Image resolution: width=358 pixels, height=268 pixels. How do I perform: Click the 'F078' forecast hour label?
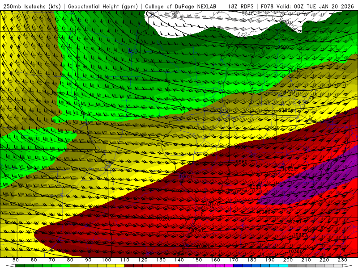267,6
